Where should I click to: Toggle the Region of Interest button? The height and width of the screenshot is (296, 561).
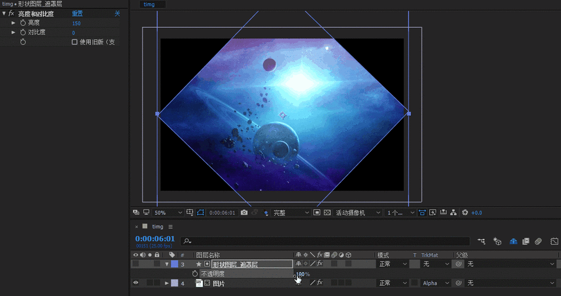click(x=317, y=213)
